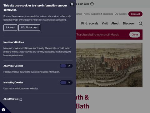Click the I Do Not Accept button
This screenshot has width=150, height=113.
click(29, 28)
